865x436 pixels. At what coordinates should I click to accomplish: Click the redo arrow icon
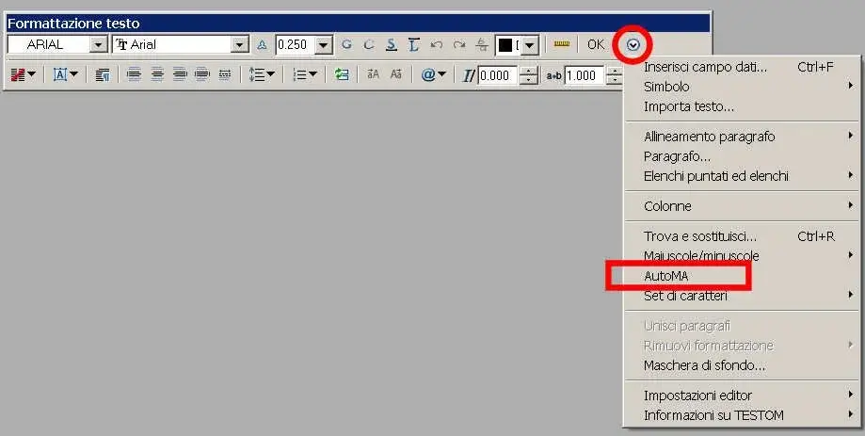point(459,44)
